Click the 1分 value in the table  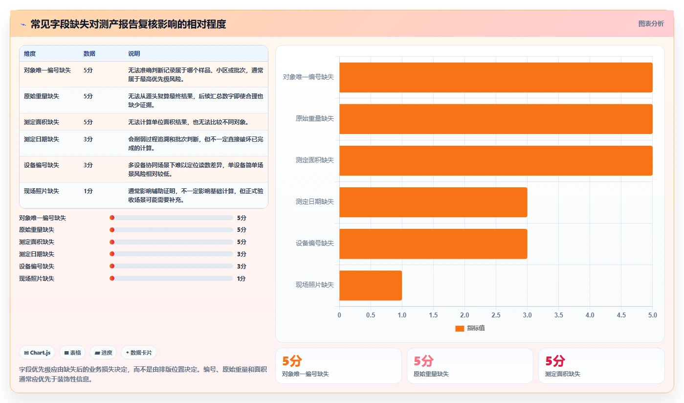pyautogui.click(x=88, y=191)
